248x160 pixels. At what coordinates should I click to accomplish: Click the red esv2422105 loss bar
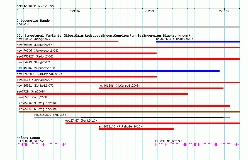[x=136, y=129]
